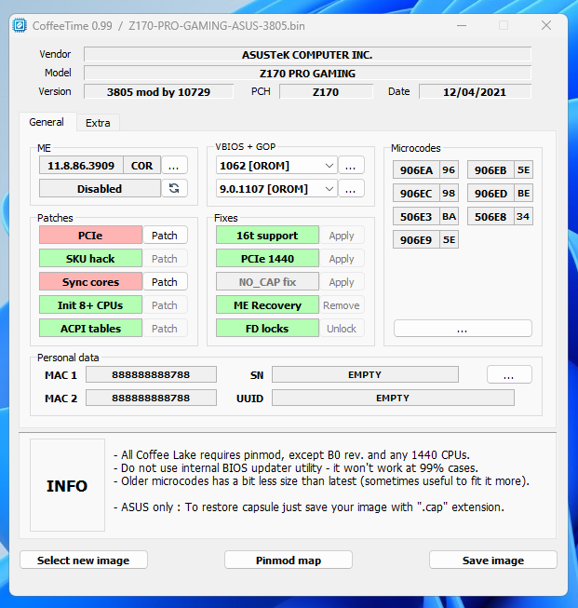The width and height of the screenshot is (578, 608).
Task: Click the 16t support status box
Action: 267,236
